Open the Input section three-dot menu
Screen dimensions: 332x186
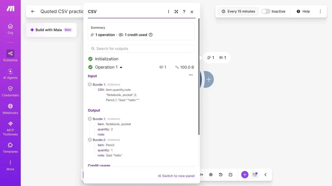click(x=191, y=75)
